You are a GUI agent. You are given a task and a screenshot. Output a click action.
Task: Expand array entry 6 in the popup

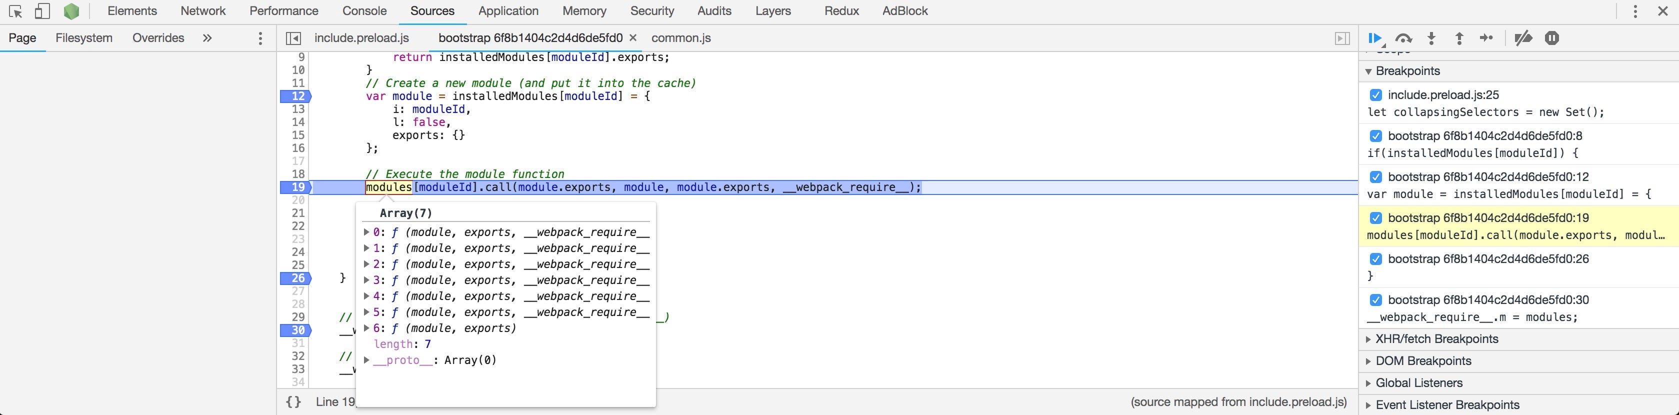point(366,328)
